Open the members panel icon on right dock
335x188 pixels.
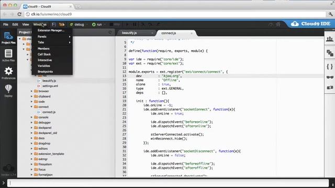pos(330,39)
